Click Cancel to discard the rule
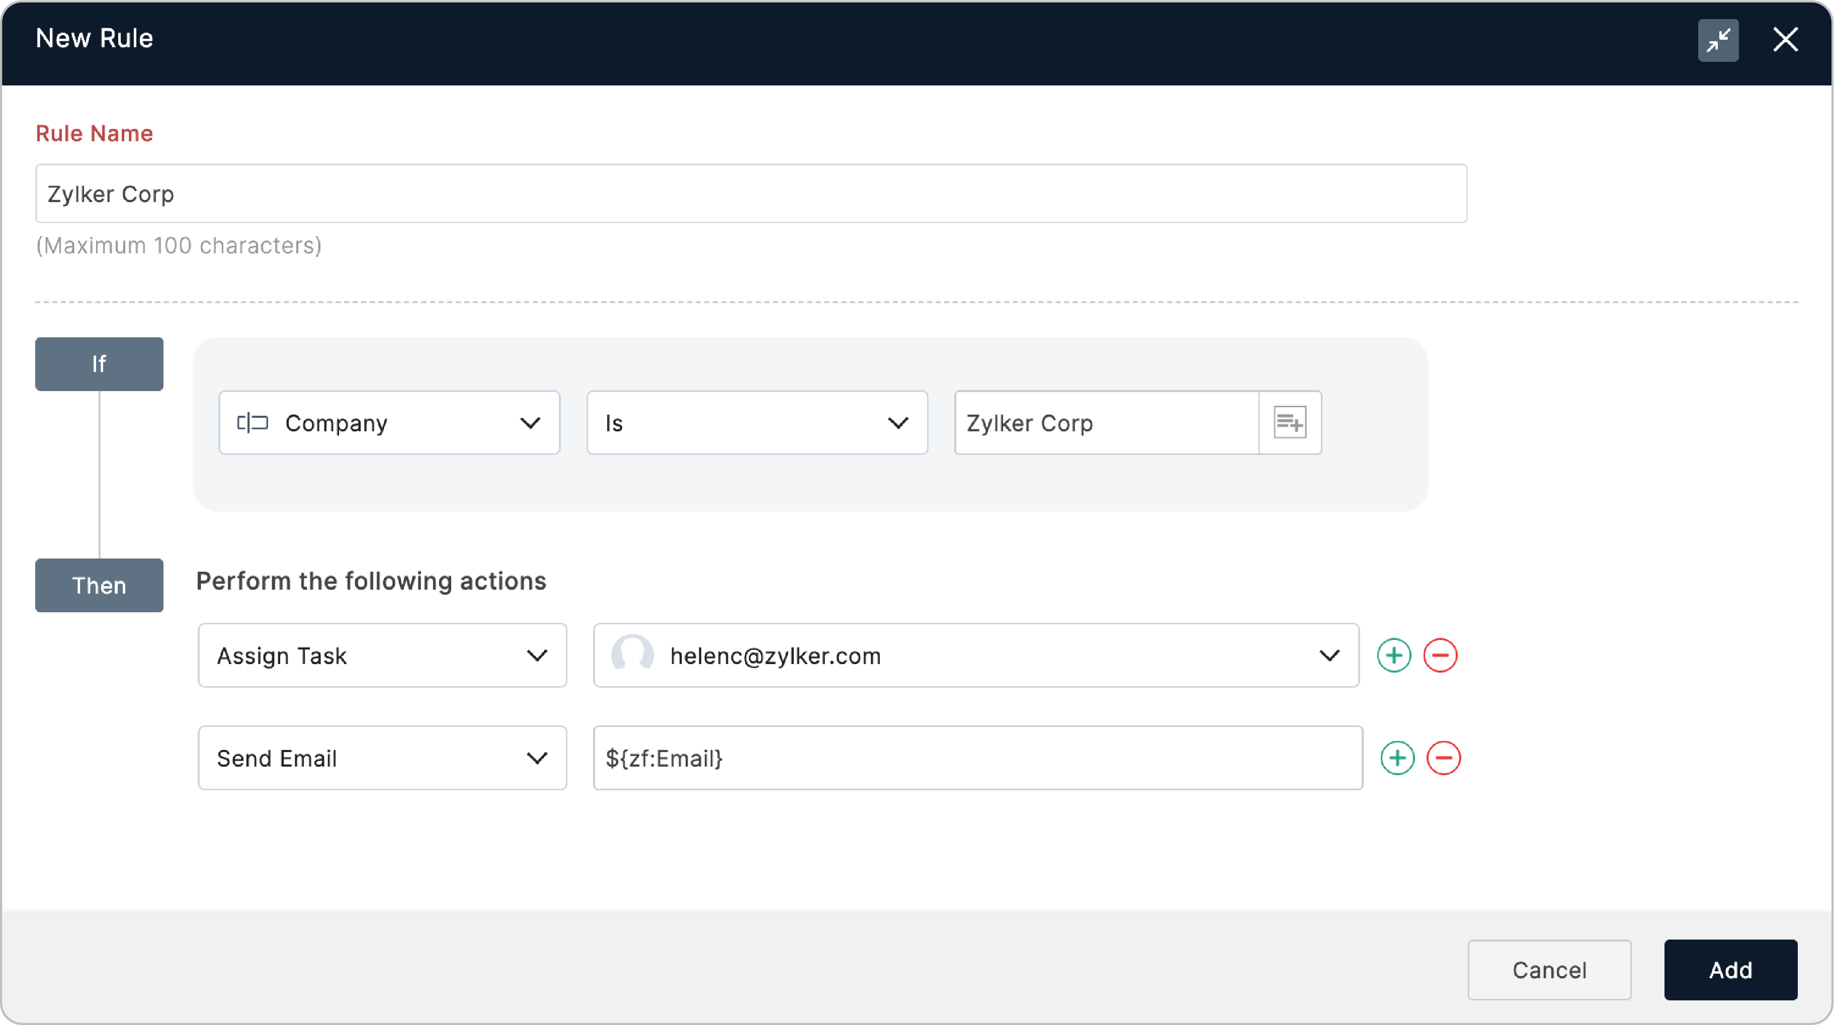 1549,970
